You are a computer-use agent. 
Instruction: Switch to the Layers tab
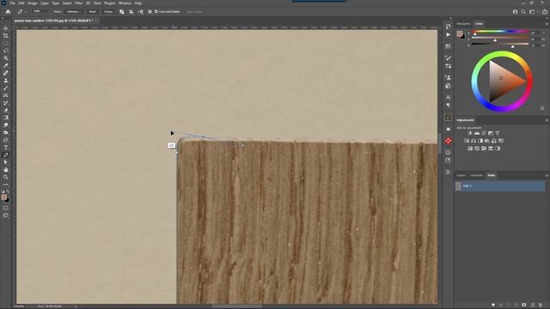coord(461,175)
